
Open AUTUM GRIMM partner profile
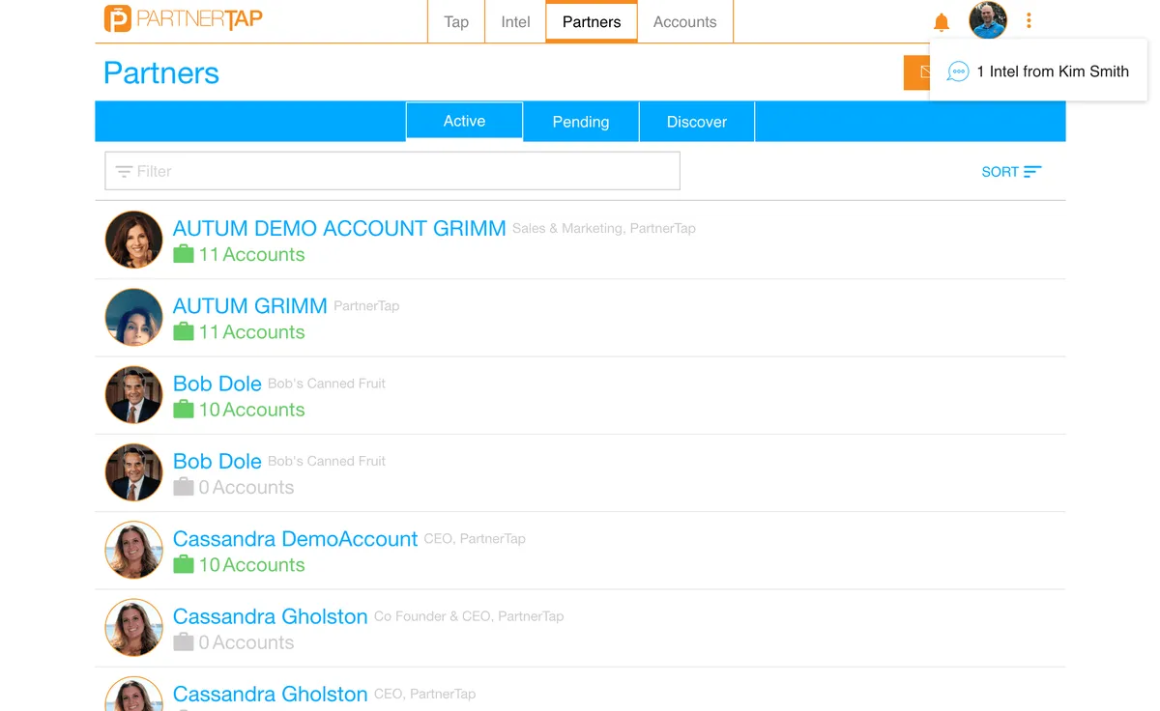249,305
